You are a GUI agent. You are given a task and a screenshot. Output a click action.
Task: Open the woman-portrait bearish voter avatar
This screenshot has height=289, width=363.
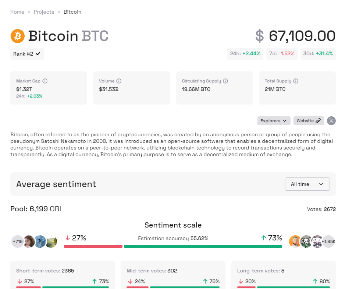pyautogui.click(x=29, y=242)
